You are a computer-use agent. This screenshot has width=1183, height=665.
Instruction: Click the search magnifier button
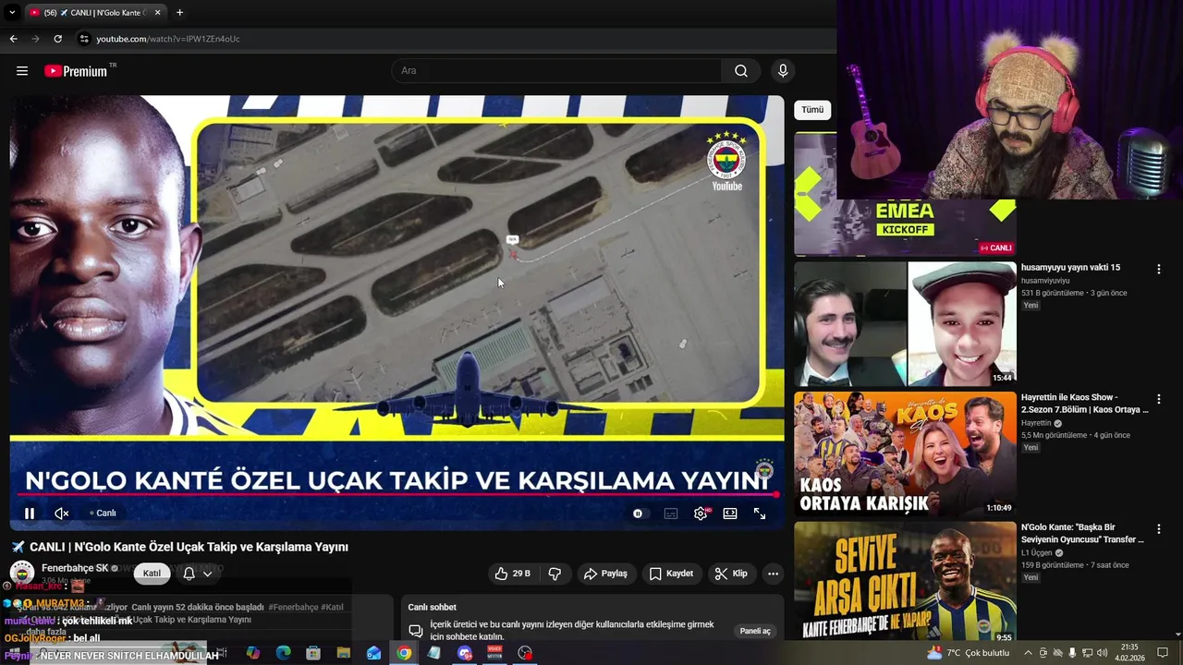point(741,71)
